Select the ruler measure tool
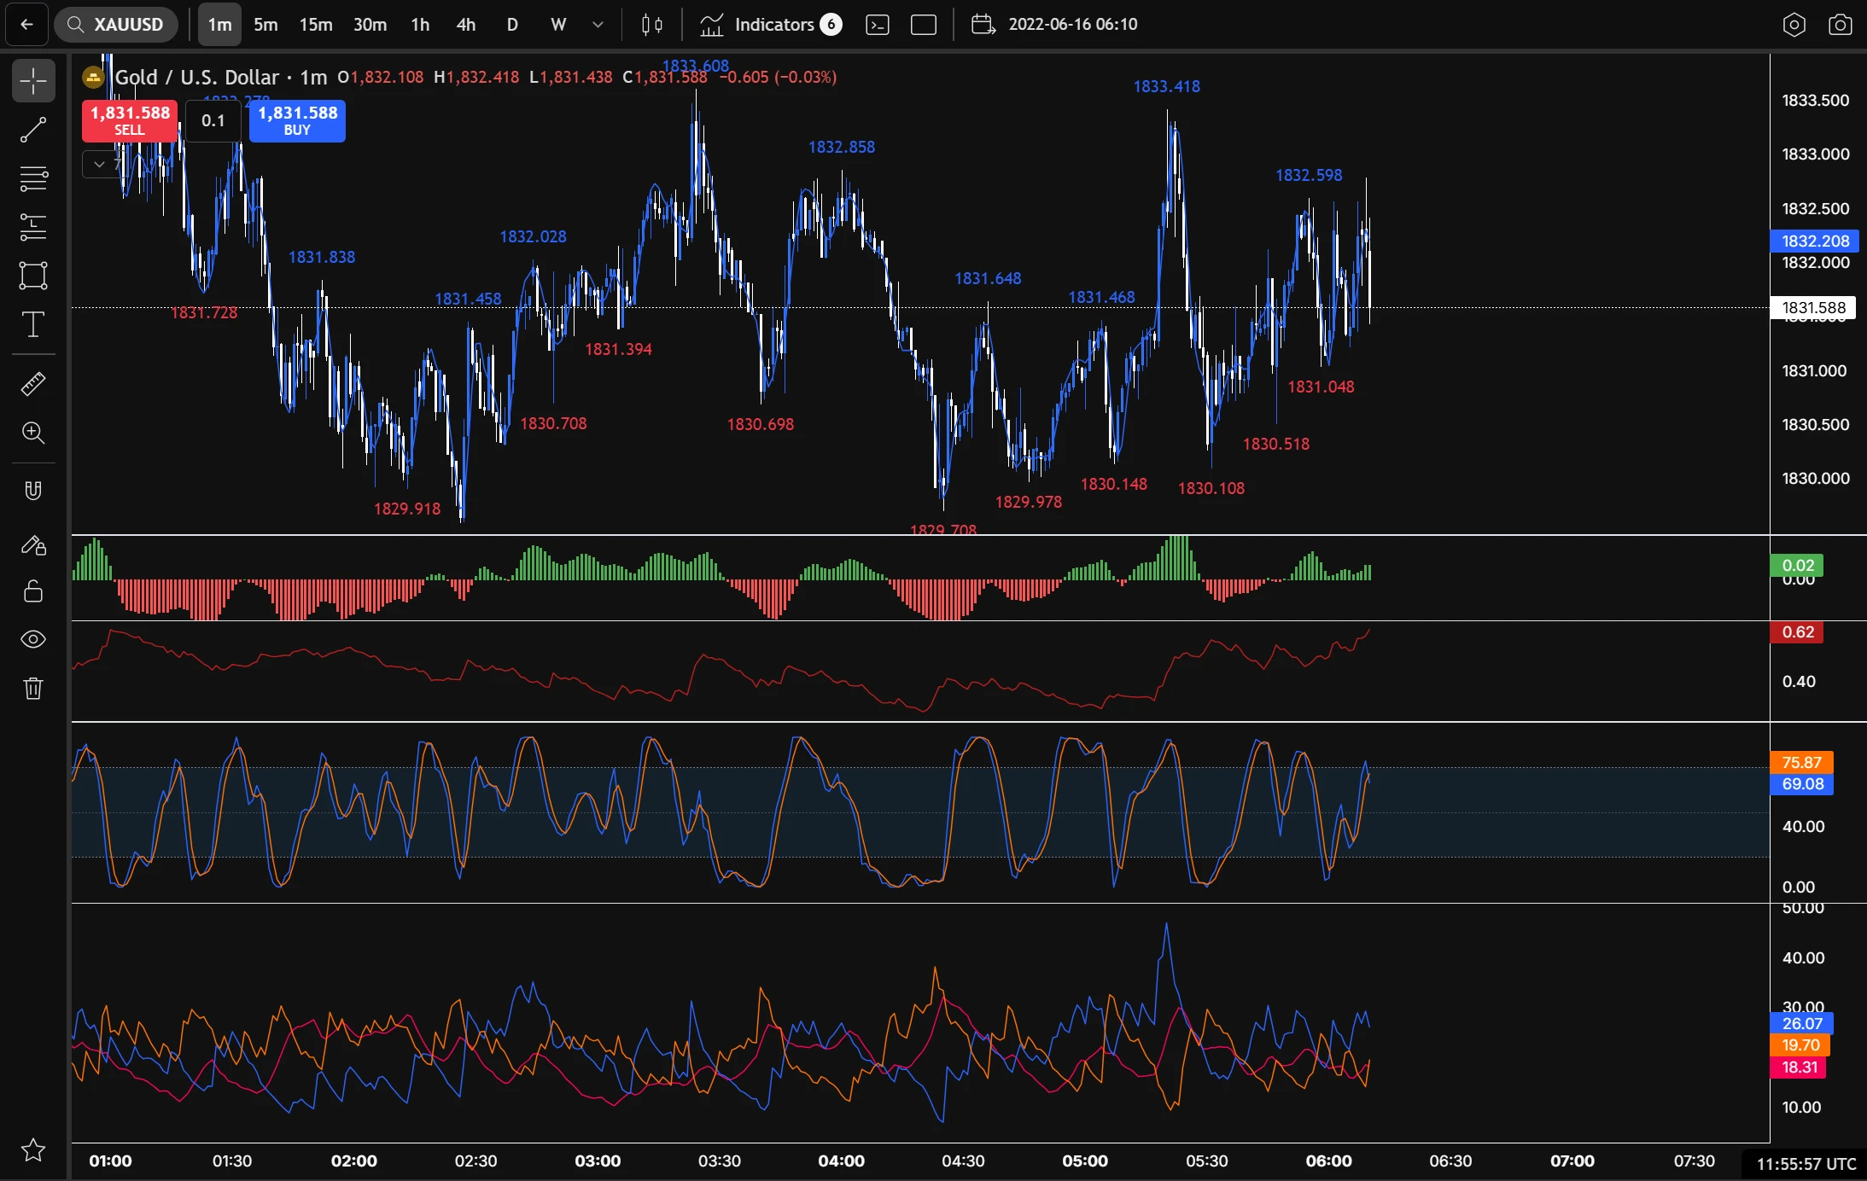Image resolution: width=1867 pixels, height=1181 pixels. (x=33, y=384)
